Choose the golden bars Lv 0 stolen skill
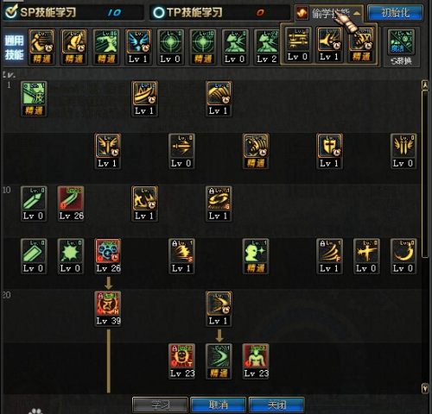The image size is (432, 414). click(298, 45)
